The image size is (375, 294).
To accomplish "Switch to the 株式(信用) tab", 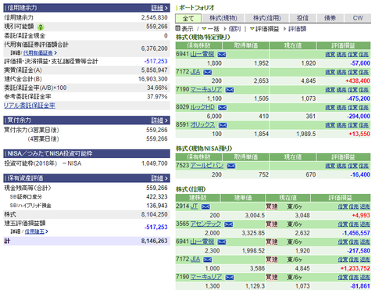I will (266, 18).
